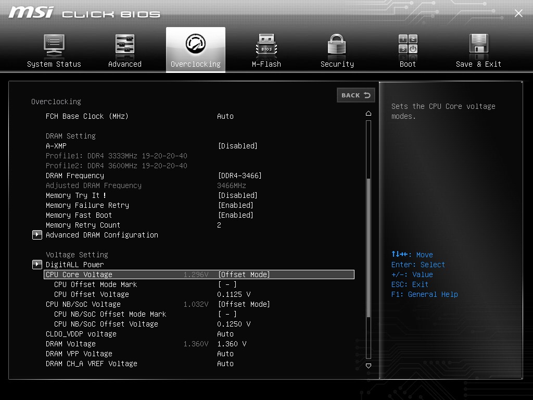This screenshot has width=533, height=400.
Task: Change CPU NB/SoC Offset Mode Mark value
Action: click(227, 314)
